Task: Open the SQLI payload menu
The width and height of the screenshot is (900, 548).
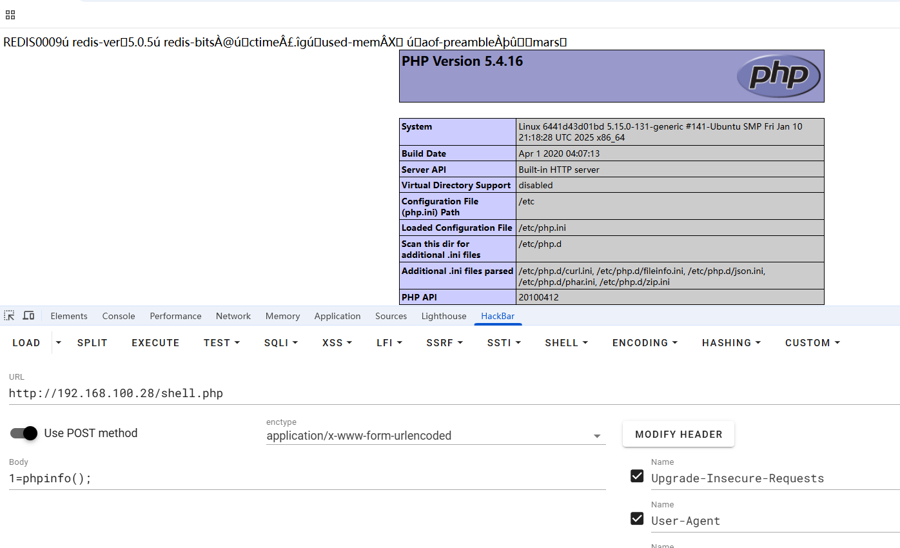Action: [280, 343]
